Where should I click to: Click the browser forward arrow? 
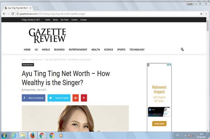tap(8, 14)
